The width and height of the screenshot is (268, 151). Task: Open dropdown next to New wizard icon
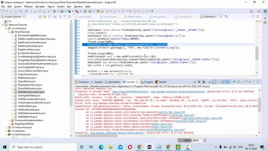(7, 11)
